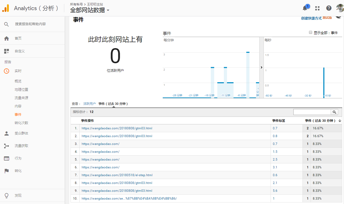This screenshot has height=204, width=344.
Task: Click the 流量获取 acquisition icon
Action: click(x=7, y=146)
